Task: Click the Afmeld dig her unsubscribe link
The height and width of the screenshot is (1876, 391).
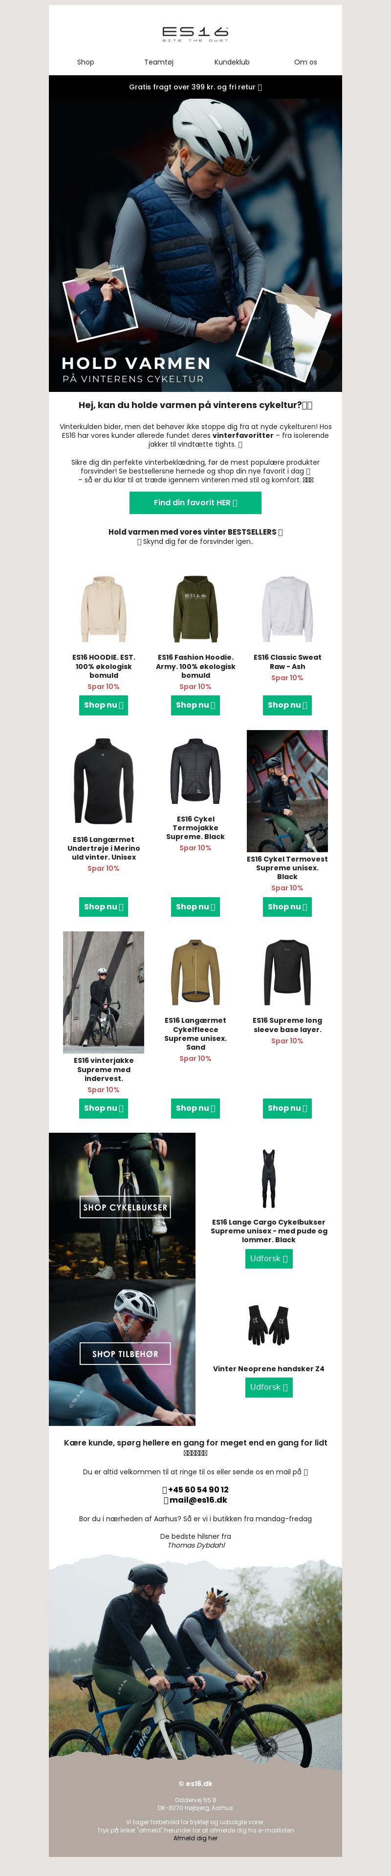Action: coord(195,1838)
